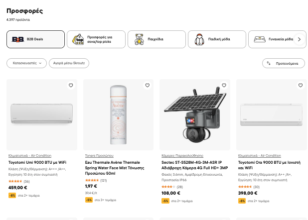Select Προσφορές για σενα/top picks category

96,39
